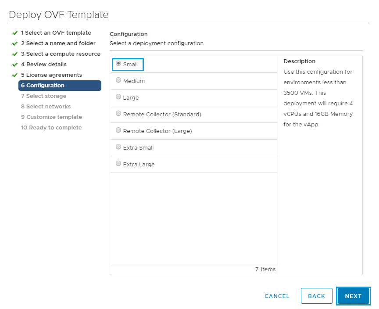Select the Small configuration radio button
The image size is (379, 309).
coord(118,64)
